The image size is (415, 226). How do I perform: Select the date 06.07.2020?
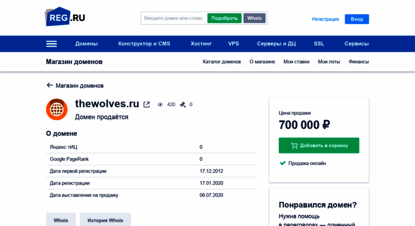(x=212, y=195)
